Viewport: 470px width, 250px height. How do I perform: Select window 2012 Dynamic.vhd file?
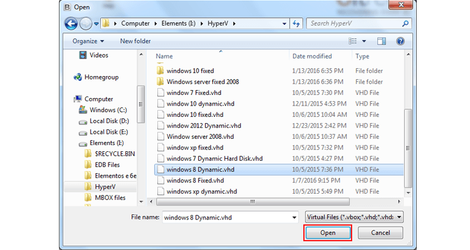coord(204,126)
